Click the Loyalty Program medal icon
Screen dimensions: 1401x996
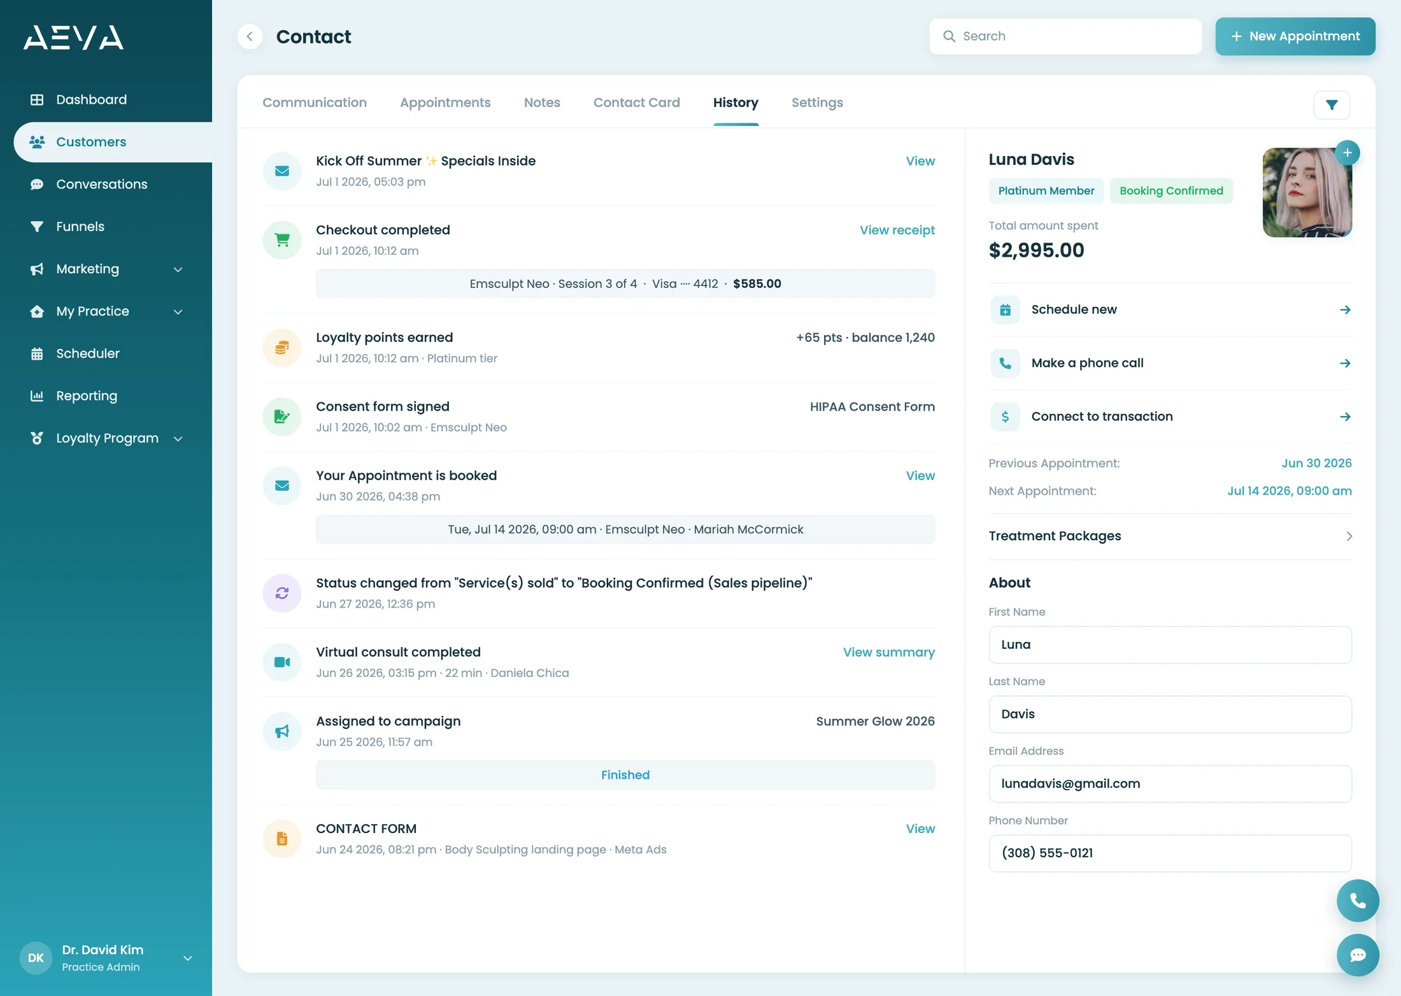pos(37,438)
